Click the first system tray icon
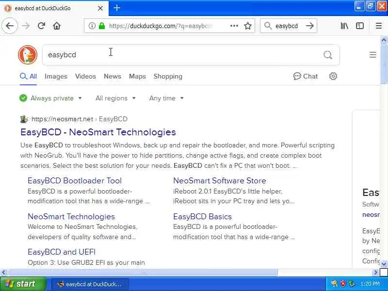 [334, 284]
